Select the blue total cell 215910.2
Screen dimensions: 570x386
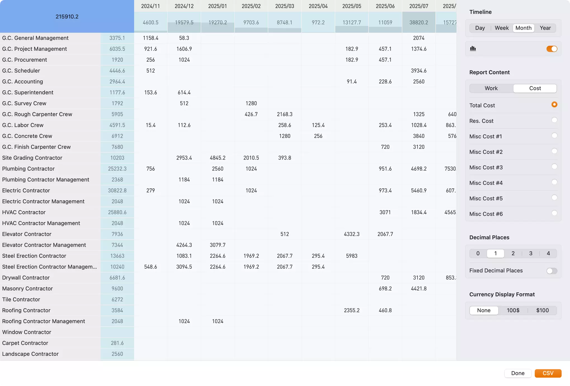(67, 16)
